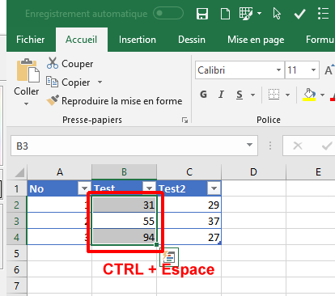The width and height of the screenshot is (335, 296).
Task: Click the cell borders icon
Action: coord(274,95)
